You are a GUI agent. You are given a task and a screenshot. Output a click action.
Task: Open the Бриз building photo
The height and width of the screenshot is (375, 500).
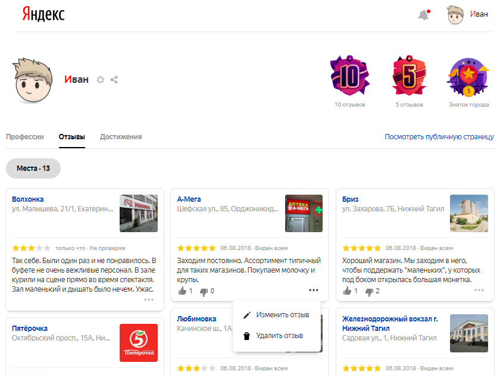point(469,213)
